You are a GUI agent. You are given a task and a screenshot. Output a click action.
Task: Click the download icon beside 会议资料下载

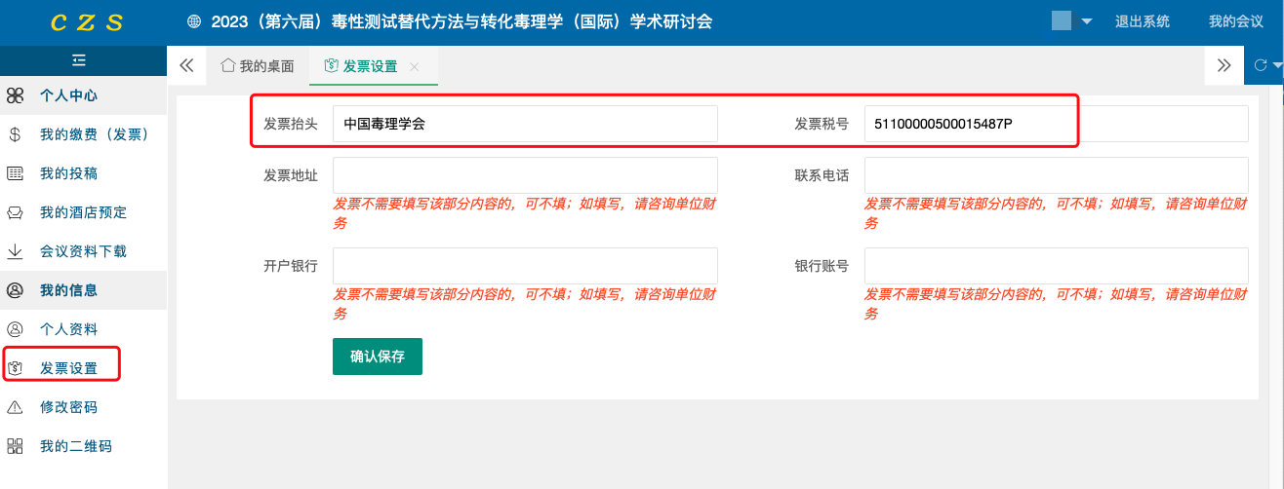(15, 251)
